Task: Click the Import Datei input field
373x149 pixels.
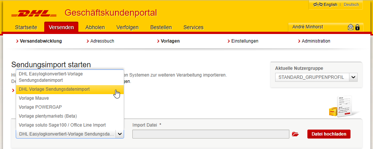Action: coord(211,134)
